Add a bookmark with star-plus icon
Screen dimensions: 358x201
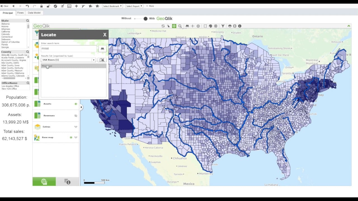pos(90,6)
